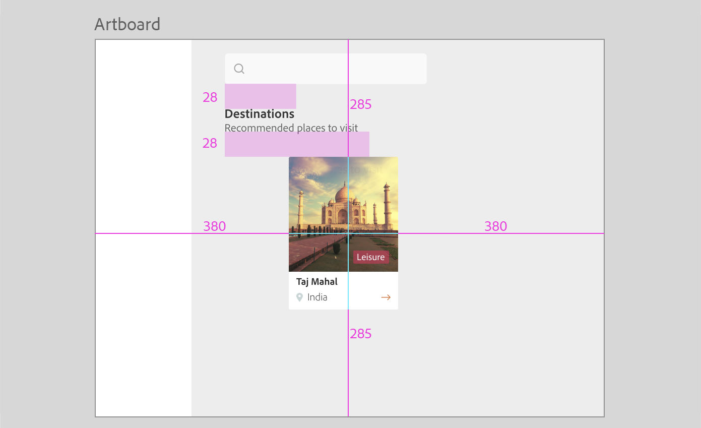The height and width of the screenshot is (428, 701).
Task: Click the 28 measurement above the Destinations heading
Action: click(210, 97)
